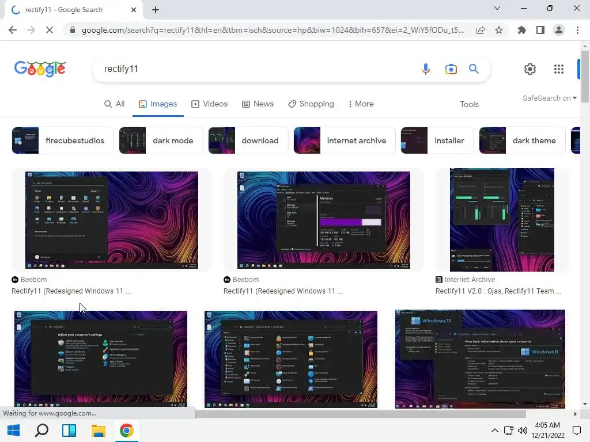Viewport: 590px width, 442px height.
Task: Select the Images tab
Action: (x=158, y=104)
